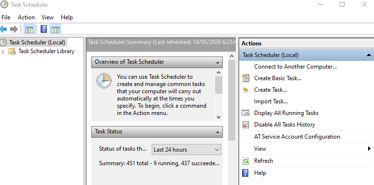Click the Display All Running Tasks icon
Image resolution: width=374 pixels, height=185 pixels.
(x=245, y=113)
